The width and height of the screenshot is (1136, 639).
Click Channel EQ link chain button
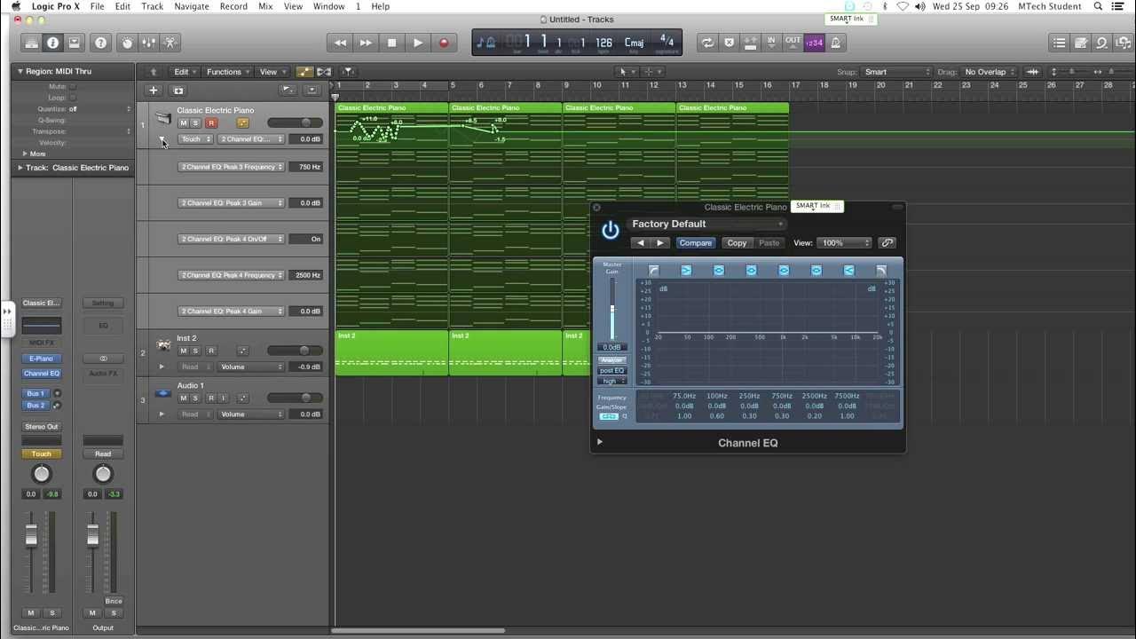tap(887, 242)
